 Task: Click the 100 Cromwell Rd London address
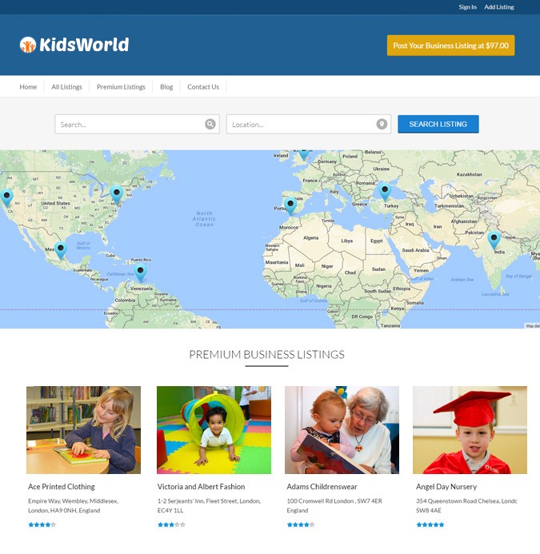[x=334, y=505]
